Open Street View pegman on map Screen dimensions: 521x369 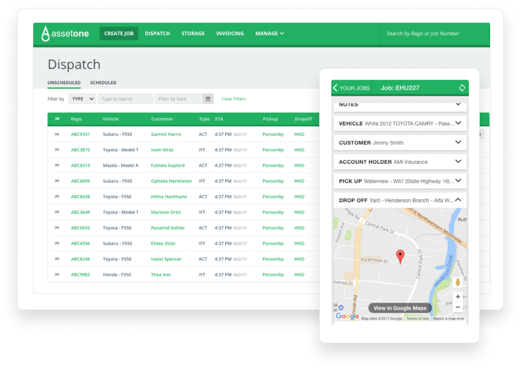tap(457, 282)
